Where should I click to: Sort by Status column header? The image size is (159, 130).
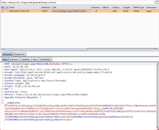[x=117, y=7]
